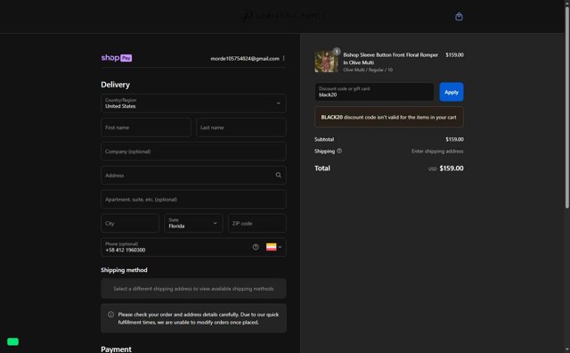Focus the First name field
Viewport: 570px width, 353px height.
pyautogui.click(x=146, y=127)
